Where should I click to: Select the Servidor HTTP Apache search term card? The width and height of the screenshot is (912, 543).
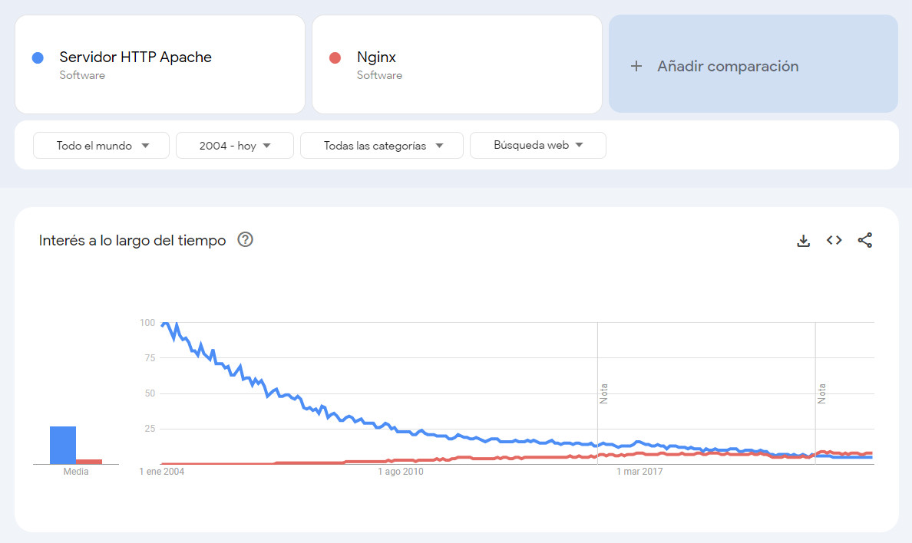click(160, 64)
